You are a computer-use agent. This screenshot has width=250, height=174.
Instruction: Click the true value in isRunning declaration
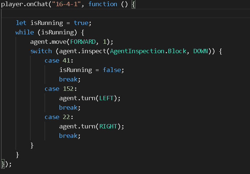[81, 23]
